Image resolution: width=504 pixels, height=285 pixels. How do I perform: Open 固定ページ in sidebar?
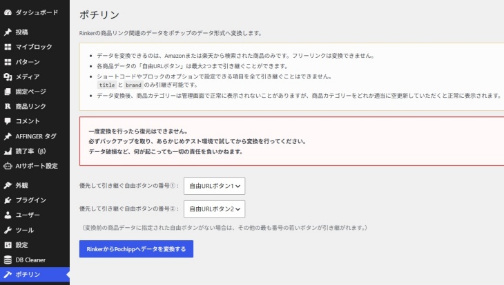[x=35, y=92]
